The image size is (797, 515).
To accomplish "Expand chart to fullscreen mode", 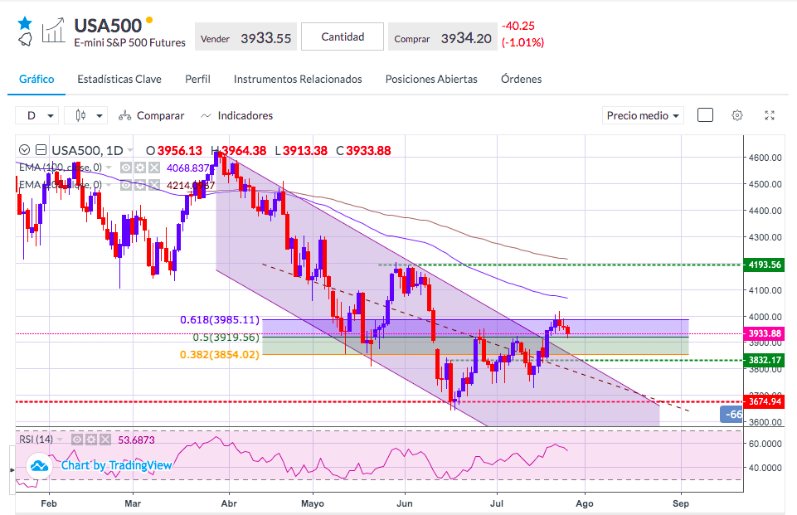I will (x=770, y=115).
